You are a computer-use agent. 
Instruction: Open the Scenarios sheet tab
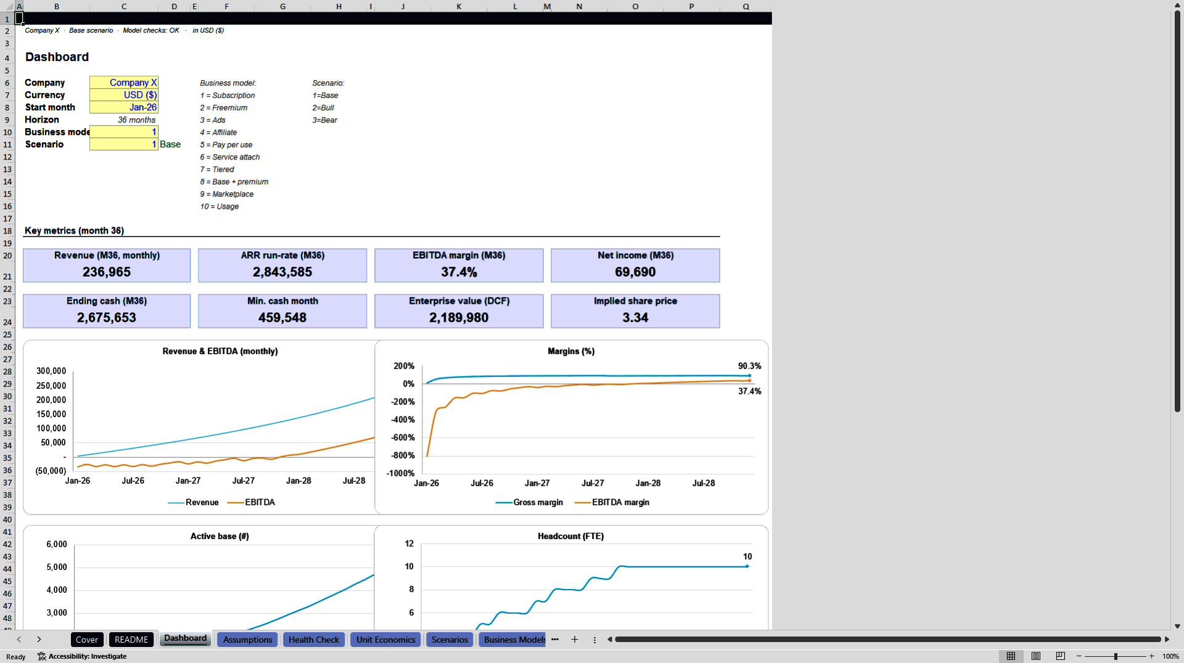[x=450, y=640]
